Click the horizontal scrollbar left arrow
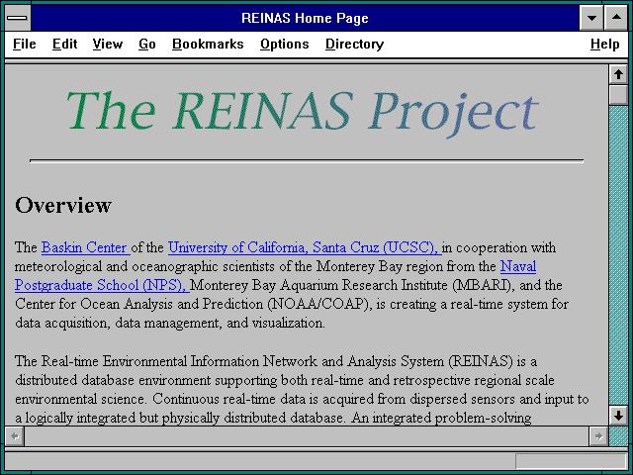This screenshot has width=633, height=475. (x=15, y=436)
